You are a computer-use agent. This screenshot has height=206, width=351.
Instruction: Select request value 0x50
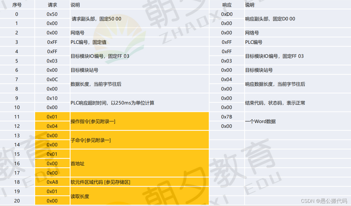coord(52,14)
